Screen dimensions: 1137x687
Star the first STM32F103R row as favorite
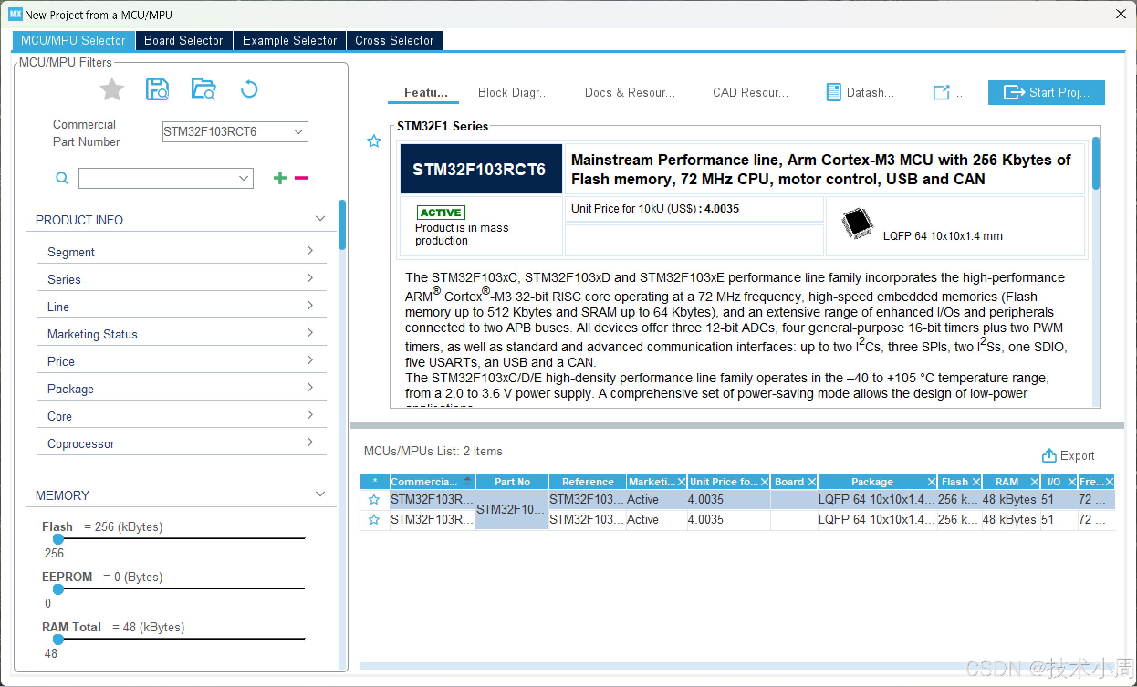click(x=374, y=499)
